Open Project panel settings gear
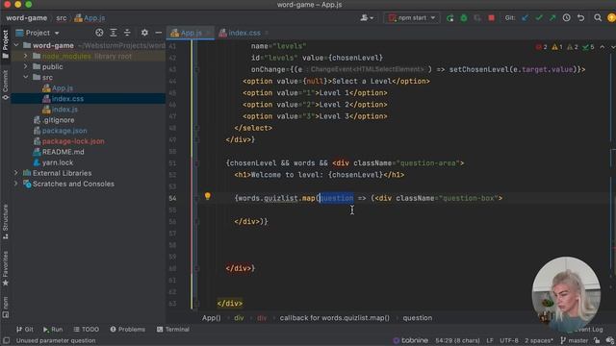Viewport: 616px width, 346px height. click(144, 33)
